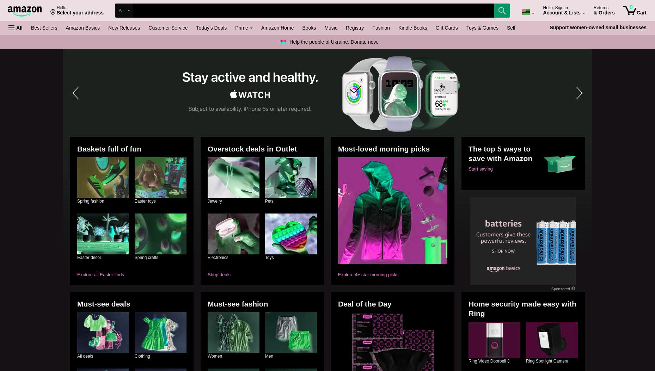655x371 pixels.
Task: Click the location pin icon
Action: click(53, 12)
